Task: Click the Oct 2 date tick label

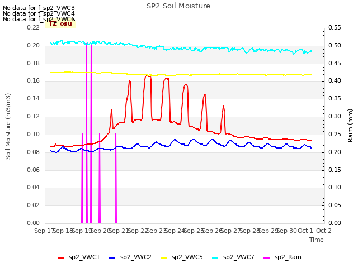Action: click(324, 231)
